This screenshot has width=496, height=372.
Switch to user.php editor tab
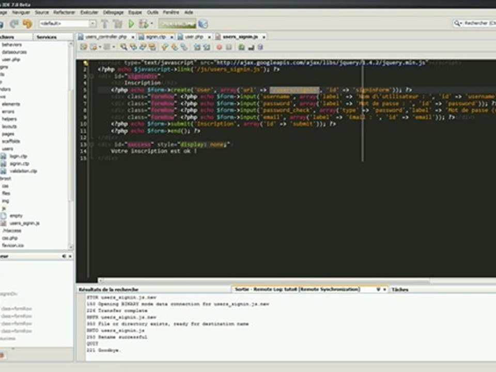coord(194,37)
